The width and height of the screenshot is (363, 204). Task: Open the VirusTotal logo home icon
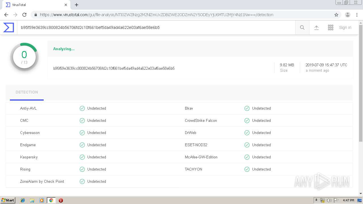9,27
